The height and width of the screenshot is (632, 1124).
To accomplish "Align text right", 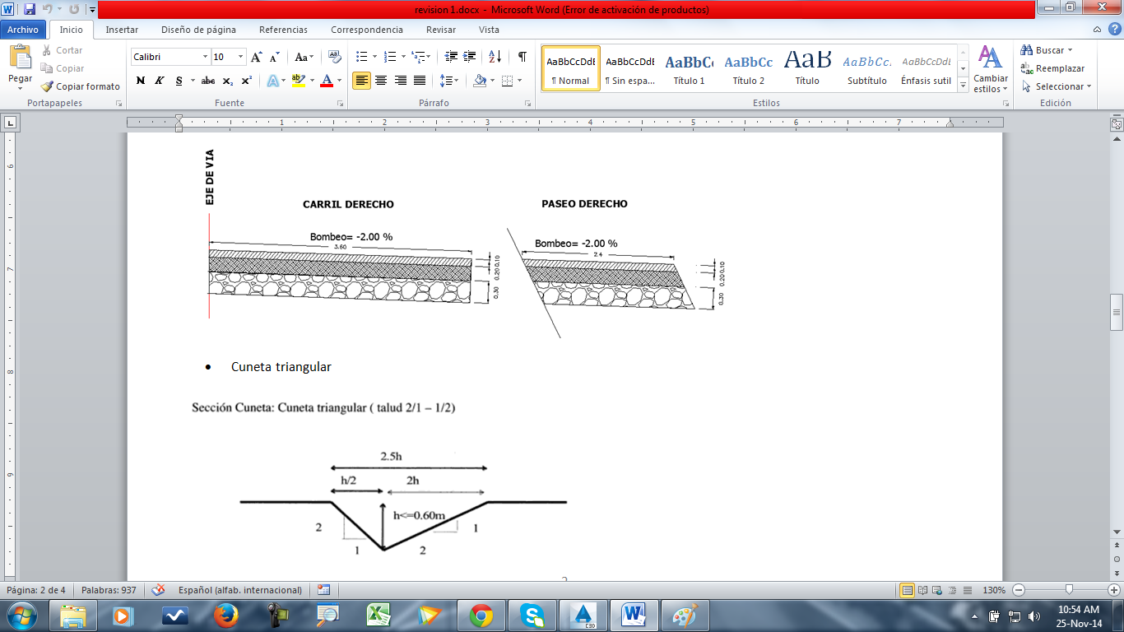I will click(x=401, y=81).
